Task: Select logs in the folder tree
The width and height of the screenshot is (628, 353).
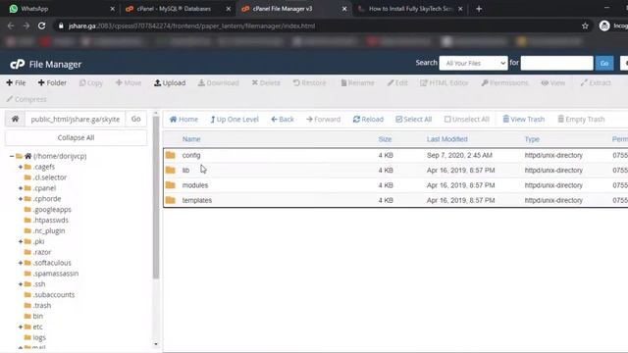Action: [39, 337]
